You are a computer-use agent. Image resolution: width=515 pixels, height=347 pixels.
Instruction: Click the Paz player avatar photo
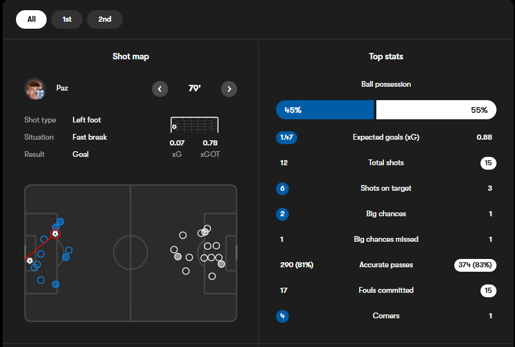point(35,89)
